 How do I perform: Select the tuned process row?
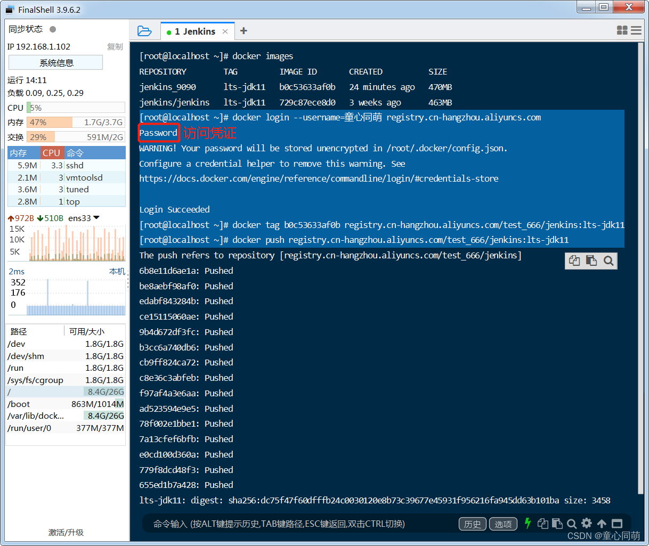pyautogui.click(x=67, y=189)
